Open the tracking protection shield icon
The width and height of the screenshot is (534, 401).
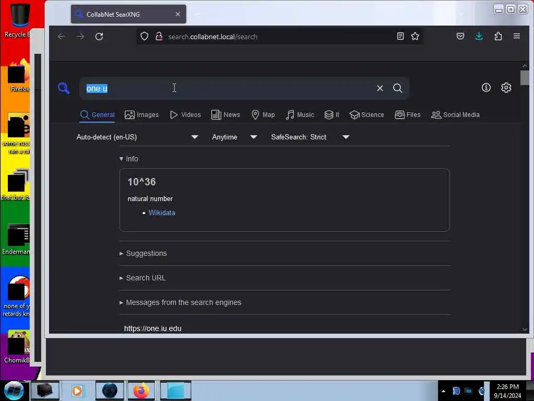[144, 37]
